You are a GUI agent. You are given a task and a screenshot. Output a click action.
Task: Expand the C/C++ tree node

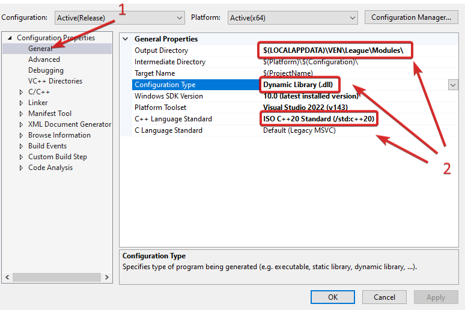click(x=22, y=92)
